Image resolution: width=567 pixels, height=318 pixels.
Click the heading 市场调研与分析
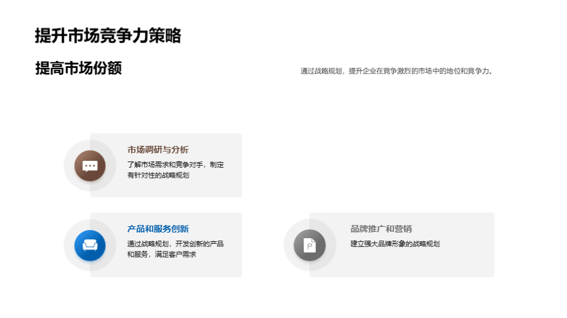(x=157, y=150)
